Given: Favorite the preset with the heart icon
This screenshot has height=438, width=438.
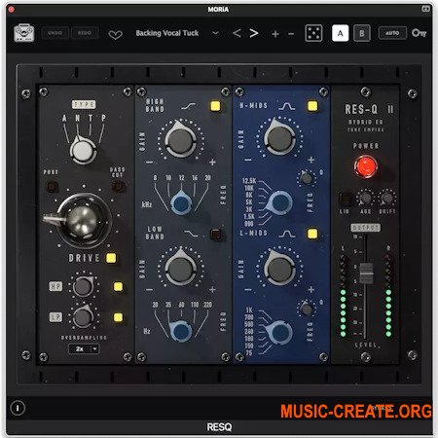Looking at the screenshot, I should coord(115,34).
